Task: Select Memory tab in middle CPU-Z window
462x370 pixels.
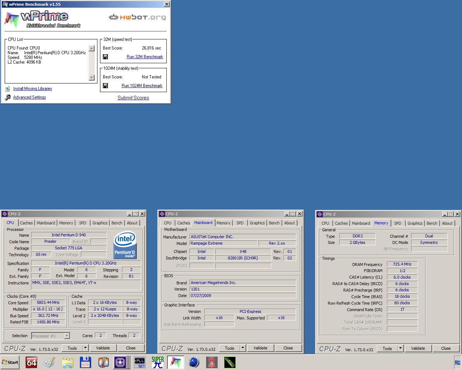Action: (223, 223)
